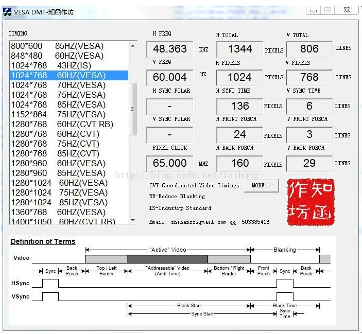Choose 1280*960 60HZ(VESA) list item

(58, 163)
